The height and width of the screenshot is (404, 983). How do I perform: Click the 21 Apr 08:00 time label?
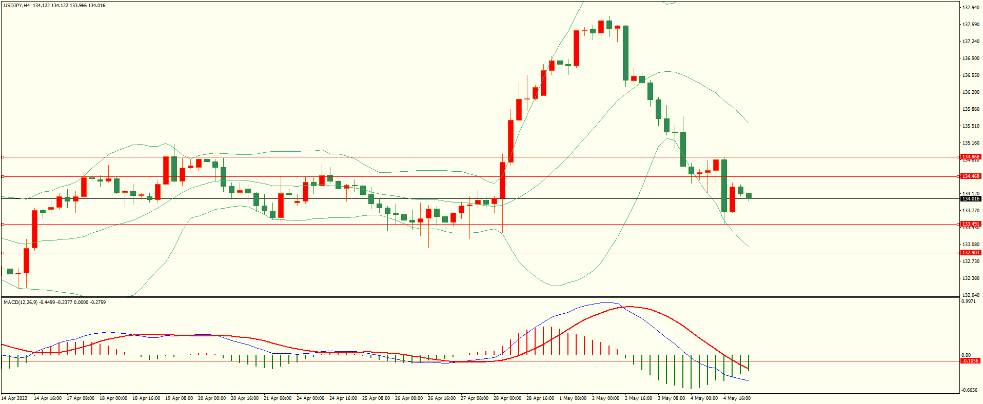click(278, 398)
